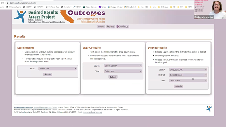
Task: Click the State Results heading
Action: [25, 48]
